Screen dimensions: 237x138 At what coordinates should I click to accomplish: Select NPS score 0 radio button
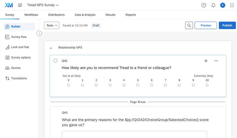pos(69,85)
